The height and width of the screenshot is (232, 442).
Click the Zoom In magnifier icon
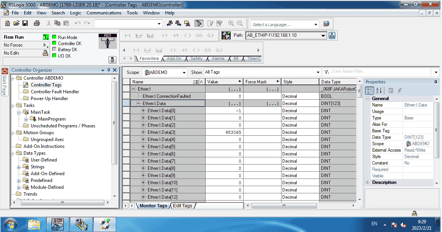231,24
